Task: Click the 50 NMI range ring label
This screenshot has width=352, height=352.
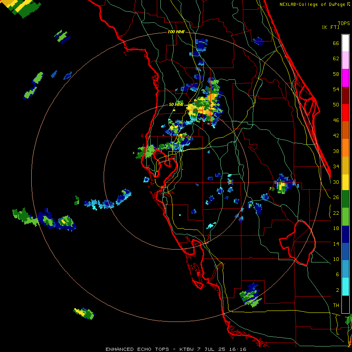Action: click(176, 104)
